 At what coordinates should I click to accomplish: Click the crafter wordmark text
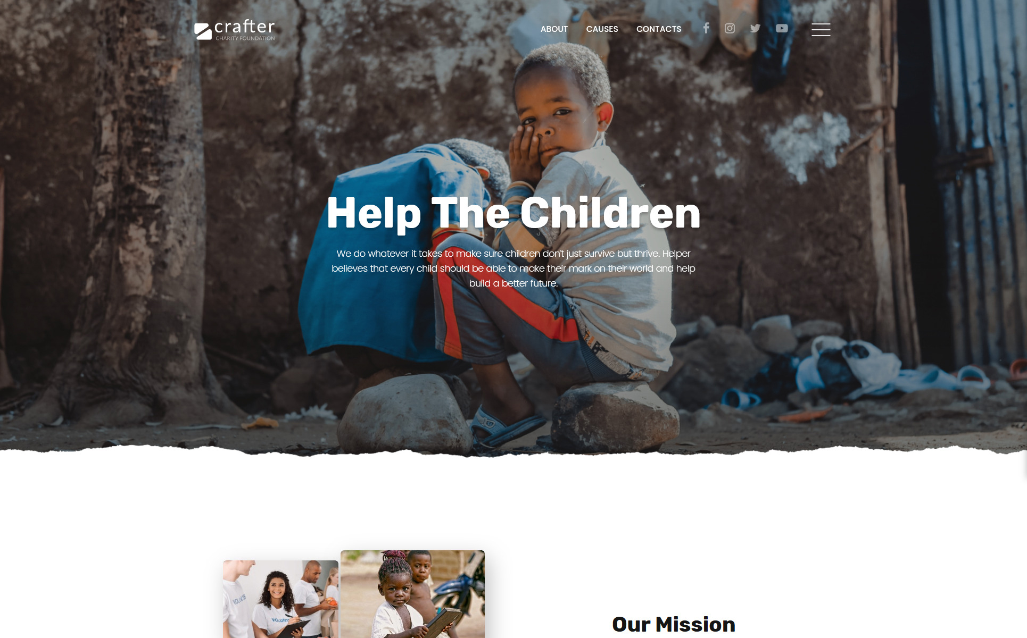(x=244, y=27)
